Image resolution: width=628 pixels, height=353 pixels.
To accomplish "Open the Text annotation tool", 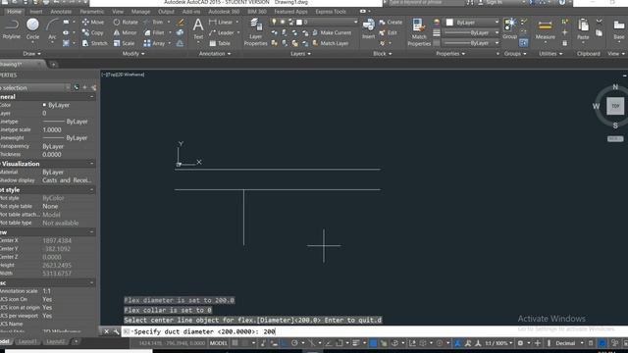I will click(198, 28).
